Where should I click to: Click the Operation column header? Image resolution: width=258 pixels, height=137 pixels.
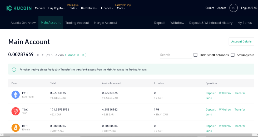(211, 83)
